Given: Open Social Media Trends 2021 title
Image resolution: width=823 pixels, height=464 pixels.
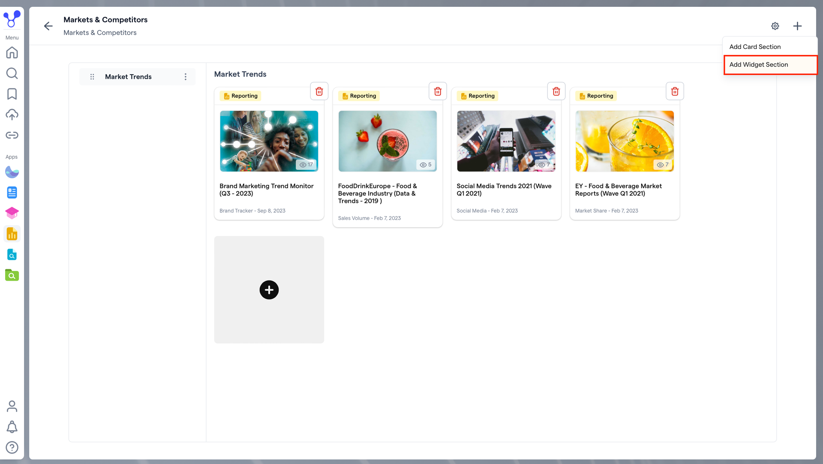Looking at the screenshot, I should (504, 190).
